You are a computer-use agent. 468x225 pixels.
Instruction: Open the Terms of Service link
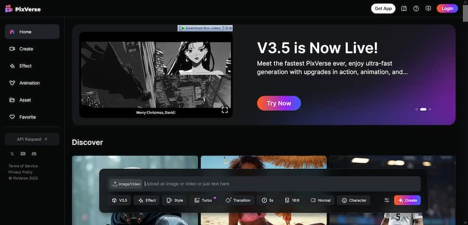(x=23, y=166)
